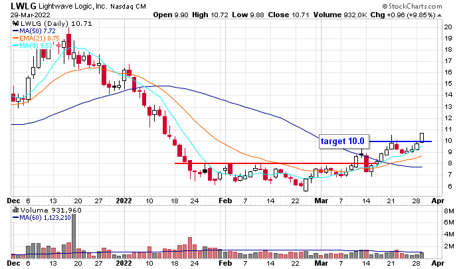465x269 pixels.
Task: Click the Chg +0.96 (+9.85%) value
Action: click(x=403, y=15)
